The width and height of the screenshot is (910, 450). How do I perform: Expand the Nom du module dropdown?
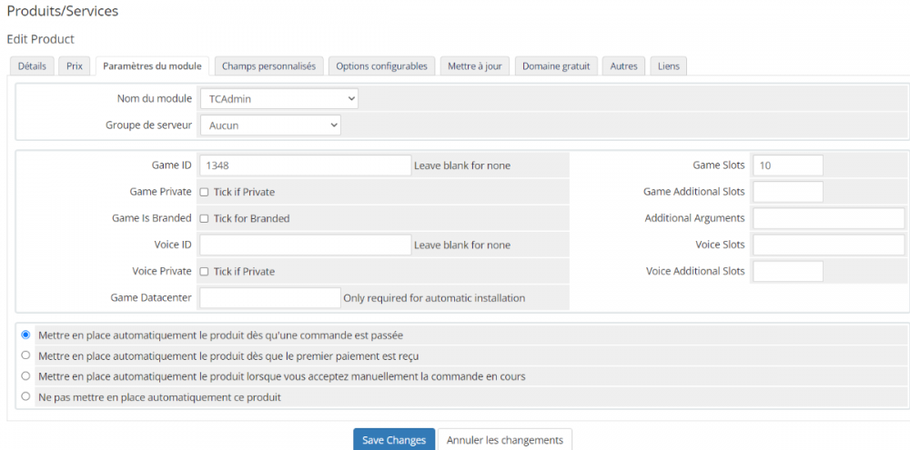pos(278,98)
